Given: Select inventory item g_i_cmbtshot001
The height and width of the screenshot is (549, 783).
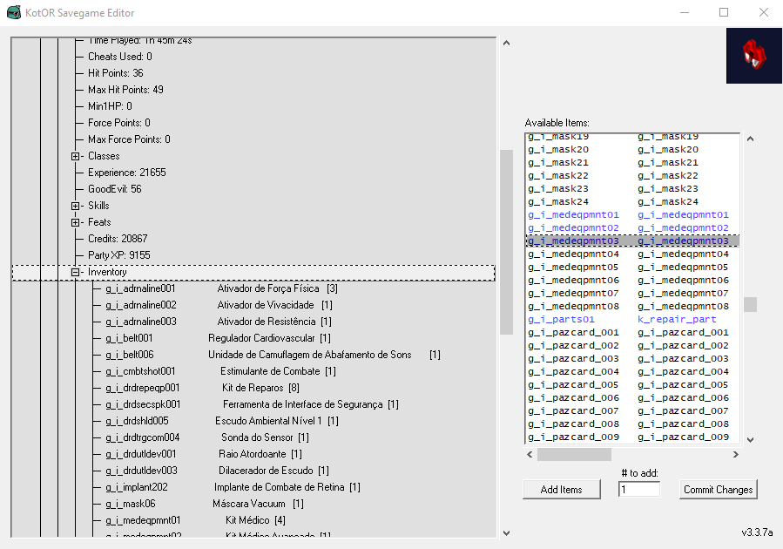Looking at the screenshot, I should 220,371.
